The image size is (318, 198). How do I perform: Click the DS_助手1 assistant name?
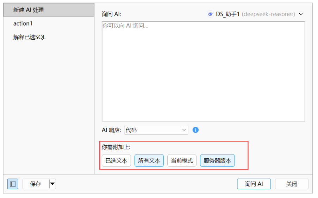point(228,14)
